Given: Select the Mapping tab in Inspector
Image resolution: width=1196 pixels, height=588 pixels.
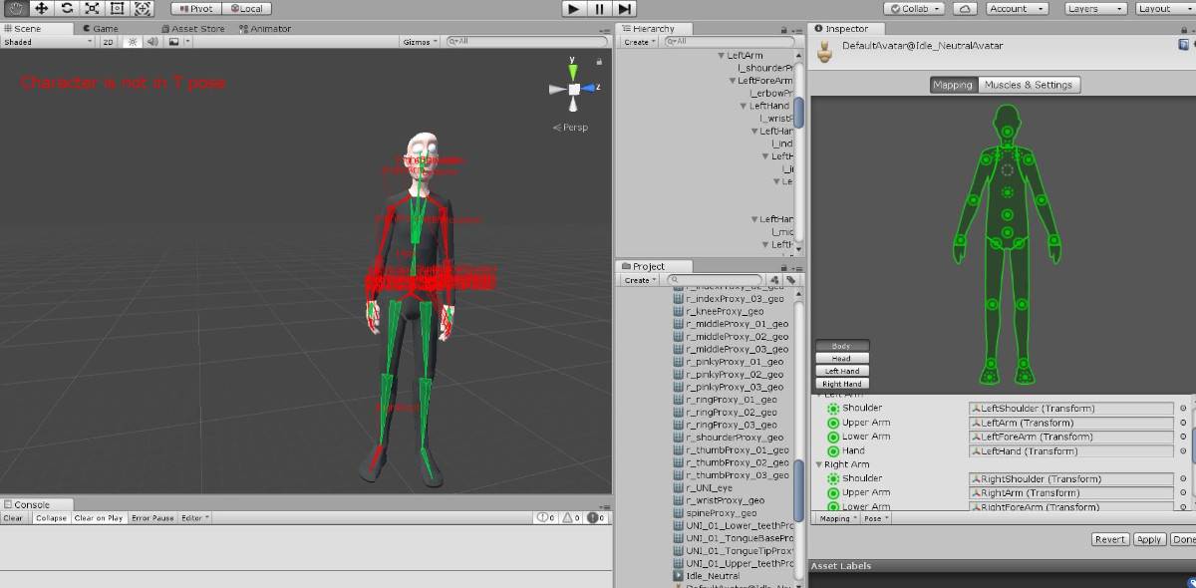Looking at the screenshot, I should point(953,85).
